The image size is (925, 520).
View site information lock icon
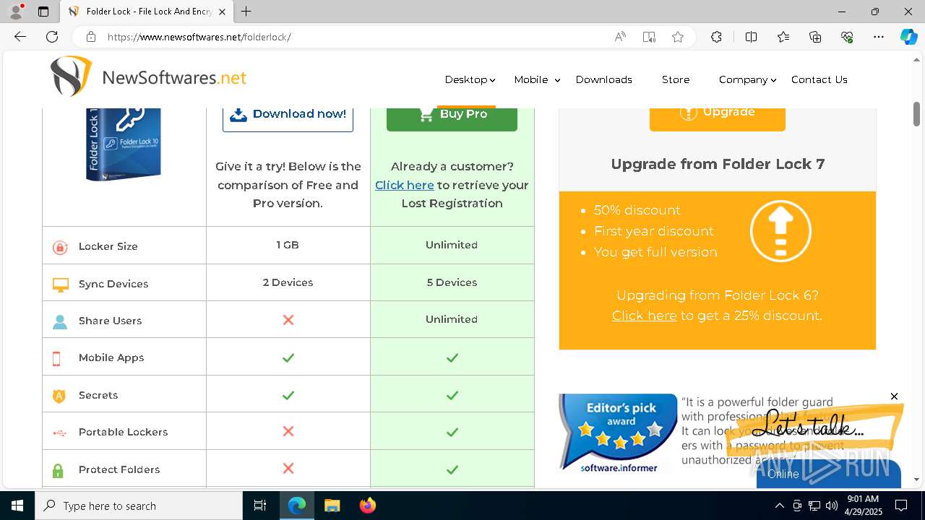[x=90, y=37]
